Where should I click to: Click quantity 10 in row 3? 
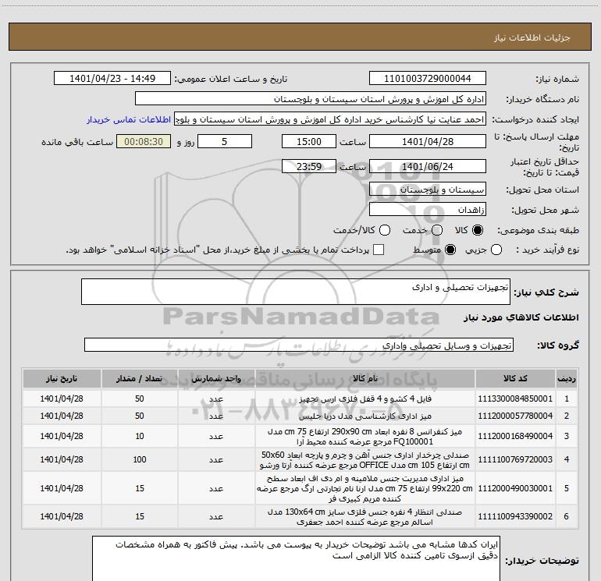(139, 436)
